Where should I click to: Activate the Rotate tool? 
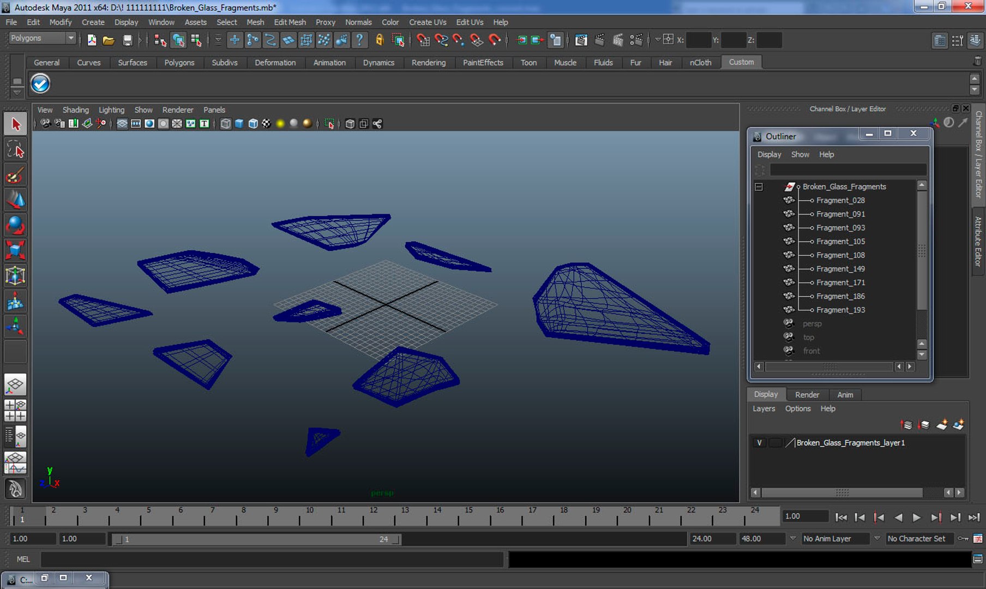point(15,225)
